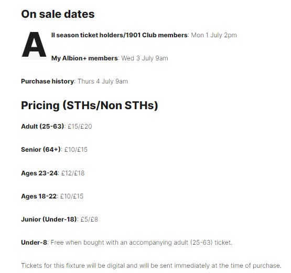Click the £5/£8 junior price
Image resolution: width=291 pixels, height=273 pixels.
[x=89, y=219]
